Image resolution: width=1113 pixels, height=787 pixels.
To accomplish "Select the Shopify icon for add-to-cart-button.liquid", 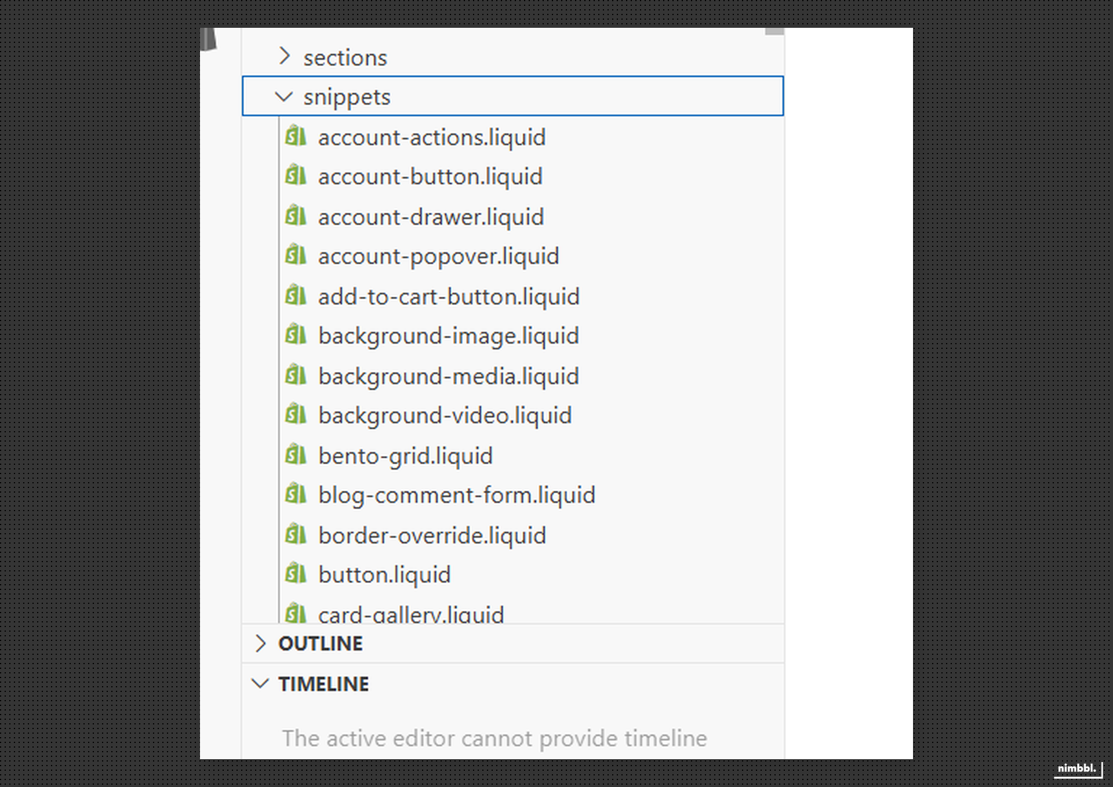I will (297, 296).
